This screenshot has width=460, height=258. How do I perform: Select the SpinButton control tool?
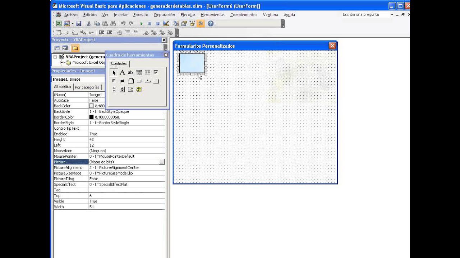click(122, 89)
